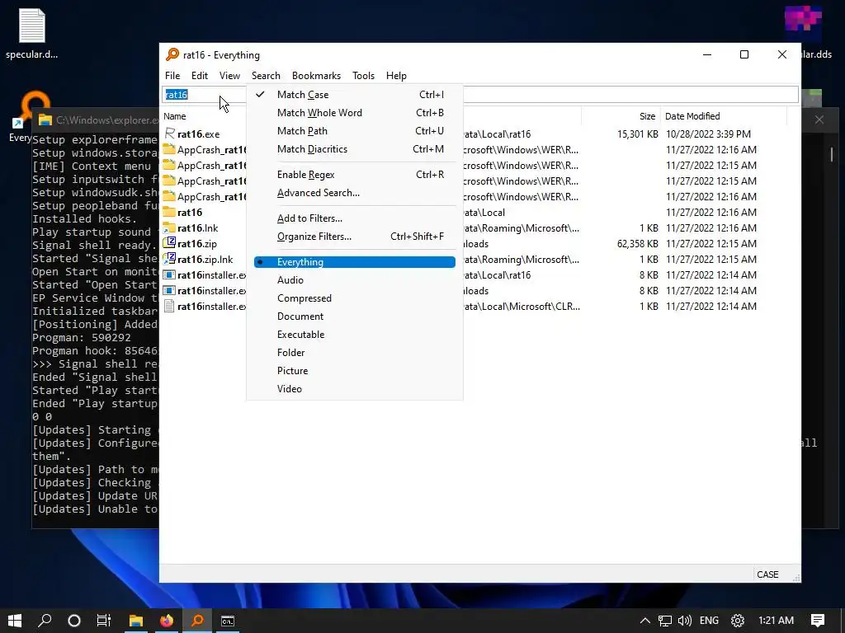Click the 15,301 KB size value
The height and width of the screenshot is (633, 845).
(x=638, y=134)
